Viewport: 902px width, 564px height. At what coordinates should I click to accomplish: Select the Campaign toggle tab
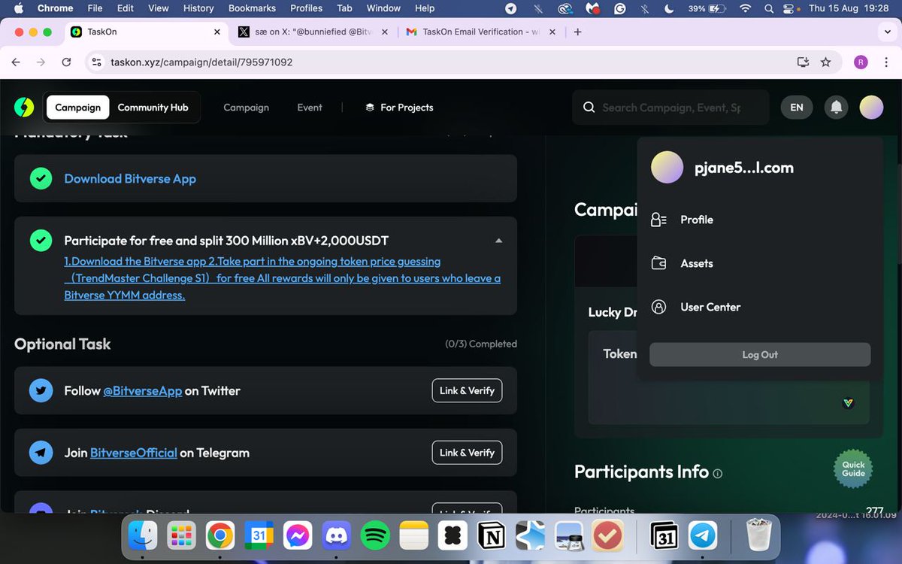(77, 108)
